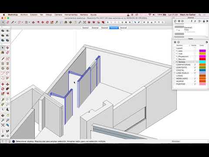
Task: Choose the Zoom magnifier in left toolbar
Action: 3,120
